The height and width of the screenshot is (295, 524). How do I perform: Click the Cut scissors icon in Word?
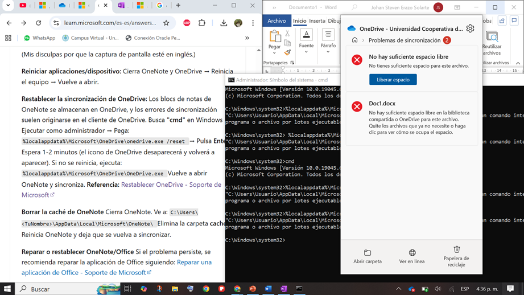click(287, 34)
